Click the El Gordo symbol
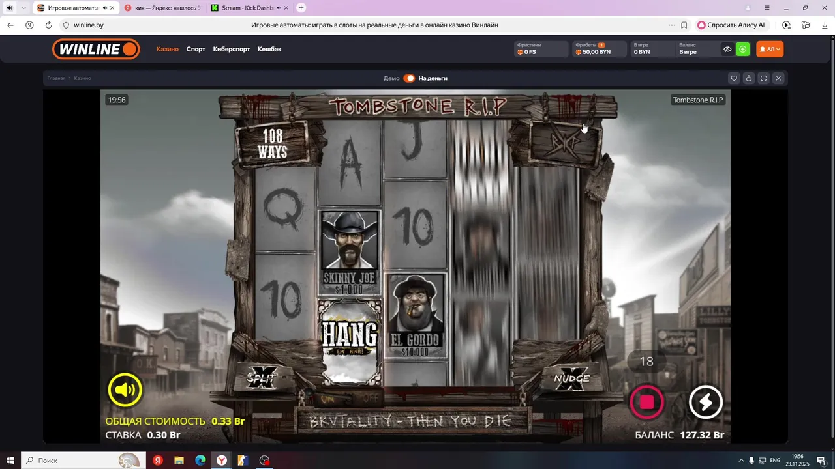 coord(416,316)
